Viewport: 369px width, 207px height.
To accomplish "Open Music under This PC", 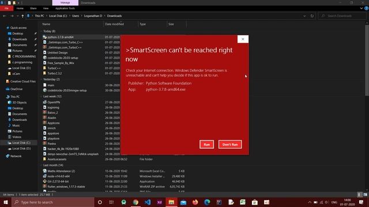I will tap(16, 125).
